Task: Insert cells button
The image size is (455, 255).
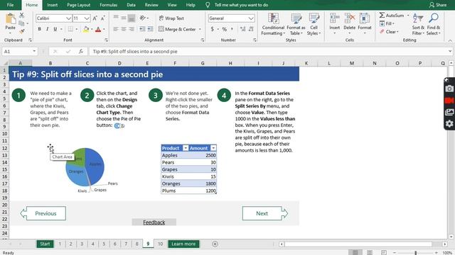Action: 335,23
